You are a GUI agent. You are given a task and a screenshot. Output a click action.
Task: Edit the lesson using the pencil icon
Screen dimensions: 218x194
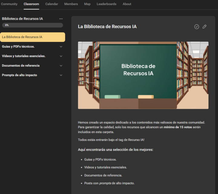point(204,27)
